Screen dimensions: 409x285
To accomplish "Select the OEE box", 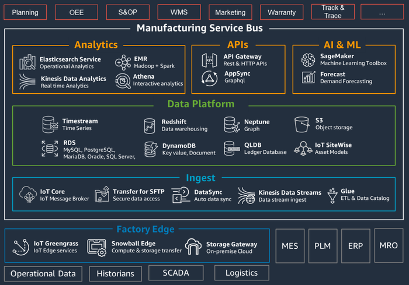I will click(x=77, y=12).
